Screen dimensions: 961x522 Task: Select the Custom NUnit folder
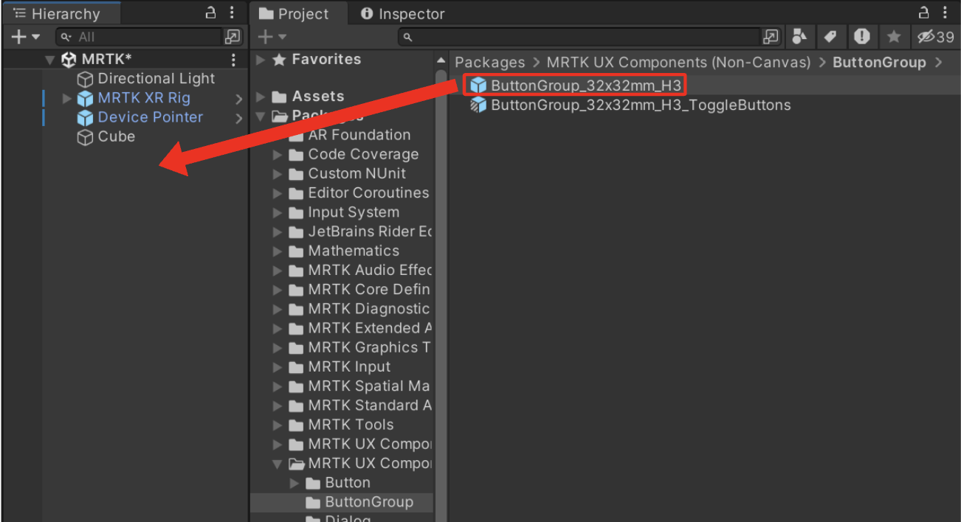coord(356,174)
